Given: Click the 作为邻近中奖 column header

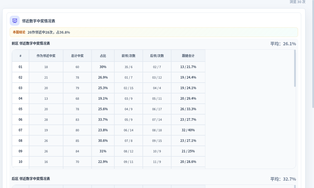Looking at the screenshot, I should [46, 56].
